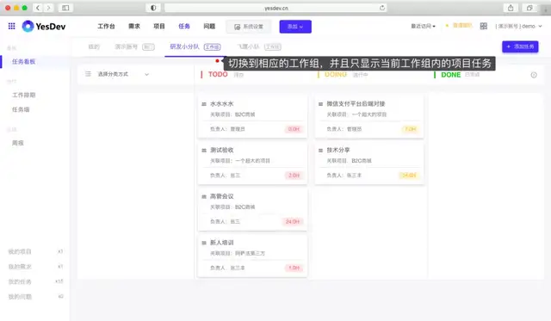
Task: Open the 水水水水 task card
Action: pyautogui.click(x=252, y=116)
